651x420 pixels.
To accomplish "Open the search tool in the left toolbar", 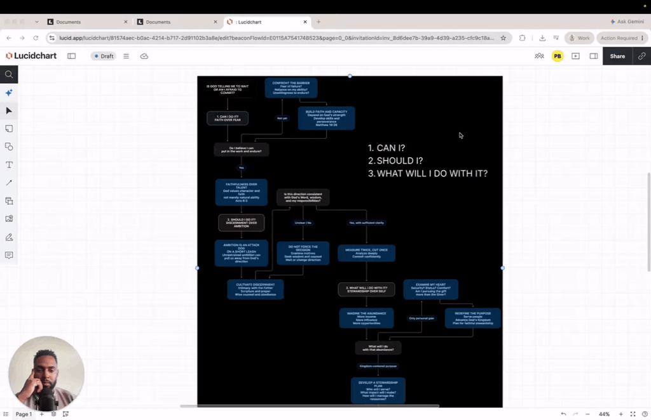I will [9, 75].
